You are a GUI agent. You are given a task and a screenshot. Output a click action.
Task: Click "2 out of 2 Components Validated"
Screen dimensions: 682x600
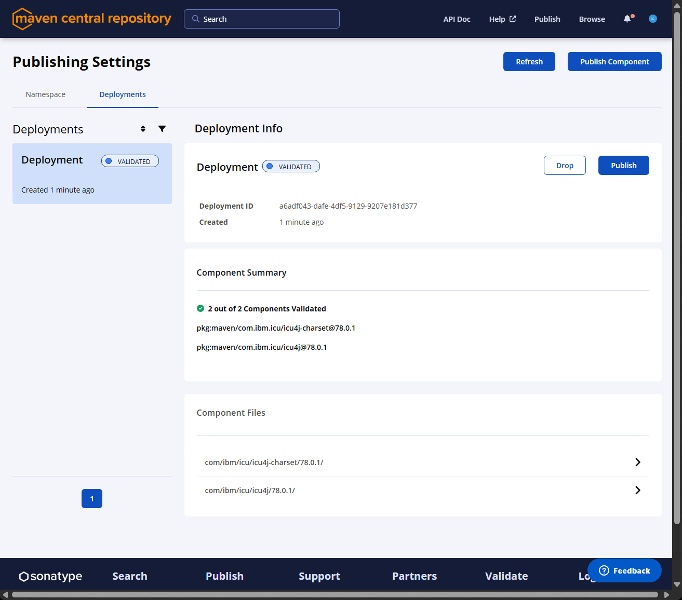267,309
